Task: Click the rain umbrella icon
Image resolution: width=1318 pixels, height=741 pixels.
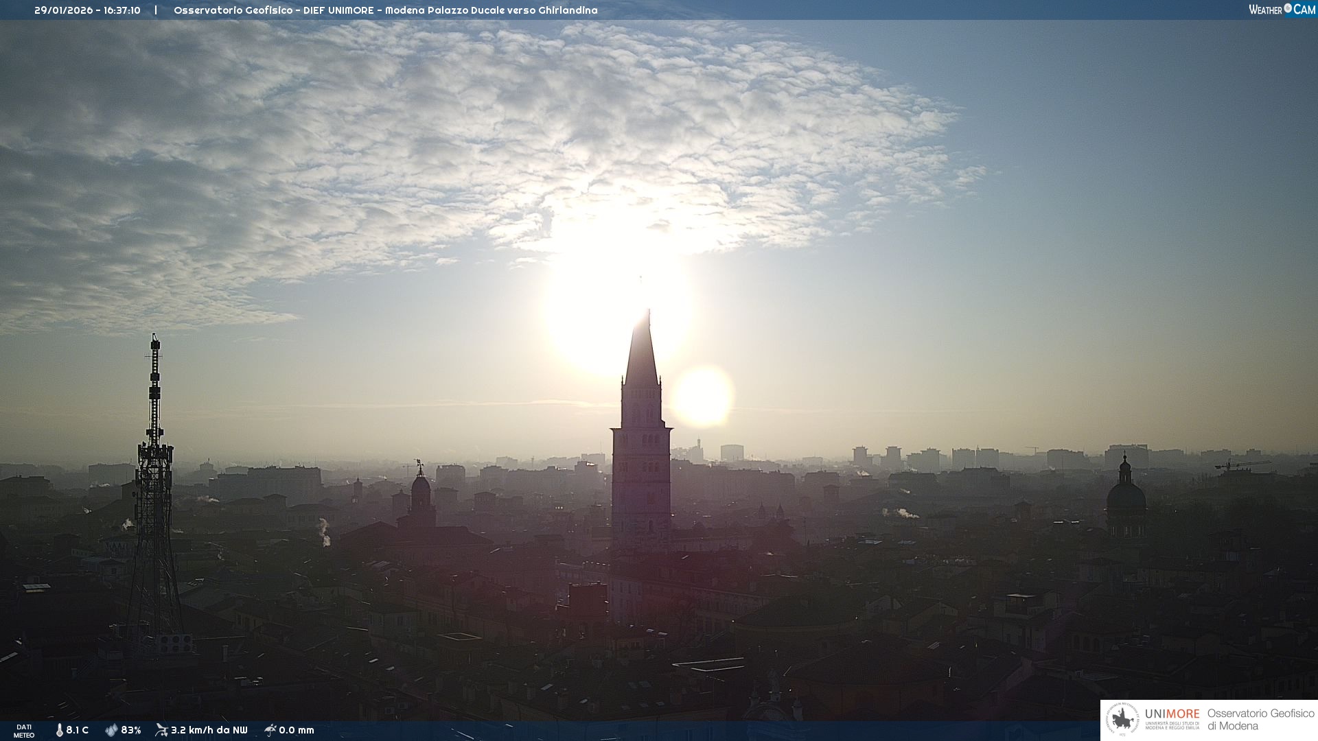Action: (270, 730)
